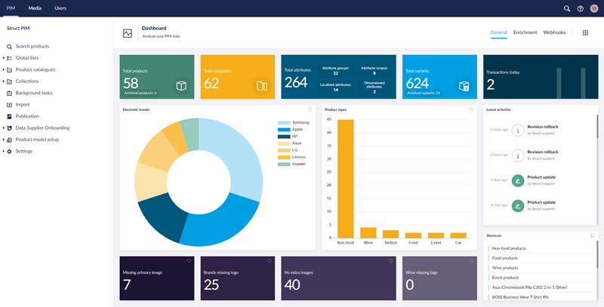Click the folder icon on Total categories tile

[x=261, y=86]
